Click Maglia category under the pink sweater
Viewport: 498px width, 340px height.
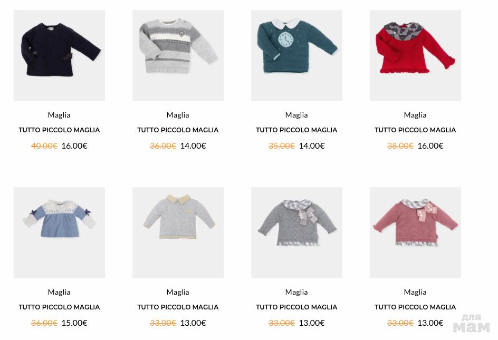415,292
